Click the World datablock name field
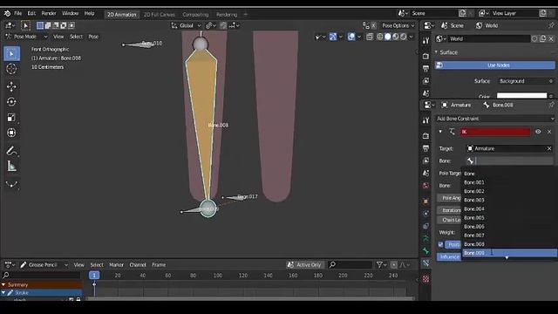558x314 pixels. click(x=488, y=38)
